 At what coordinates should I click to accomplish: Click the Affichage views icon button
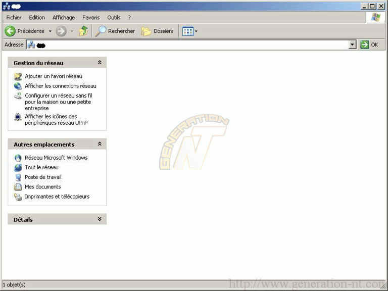[x=188, y=31]
